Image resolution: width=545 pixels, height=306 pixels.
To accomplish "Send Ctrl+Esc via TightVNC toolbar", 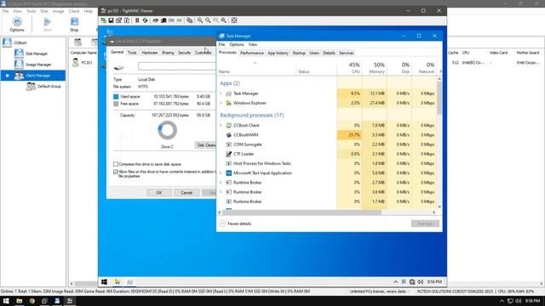I will [163, 20].
